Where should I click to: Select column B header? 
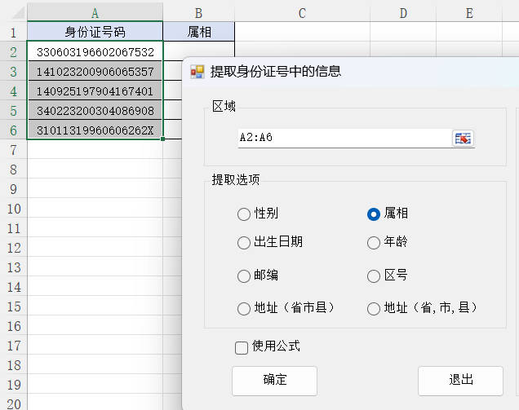198,12
